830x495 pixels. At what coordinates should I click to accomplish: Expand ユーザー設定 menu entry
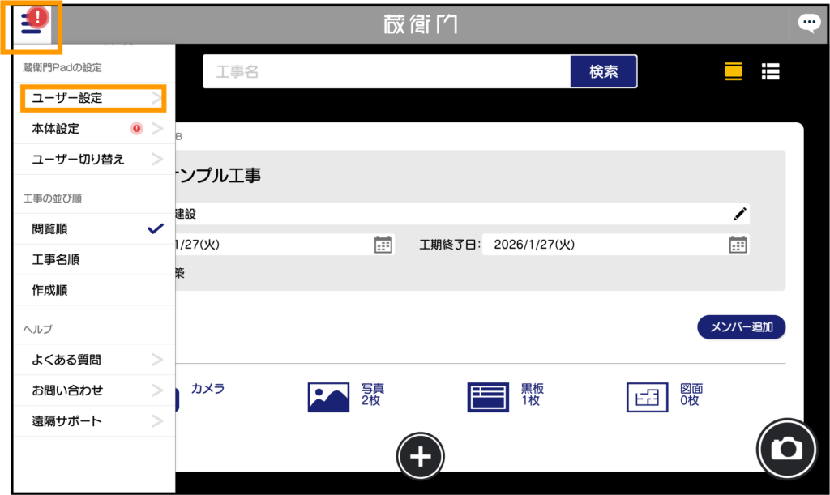94,98
